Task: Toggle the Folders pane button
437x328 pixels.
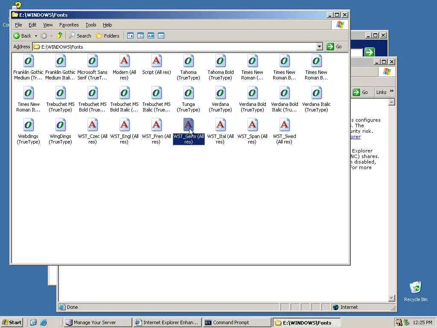Action: 108,36
